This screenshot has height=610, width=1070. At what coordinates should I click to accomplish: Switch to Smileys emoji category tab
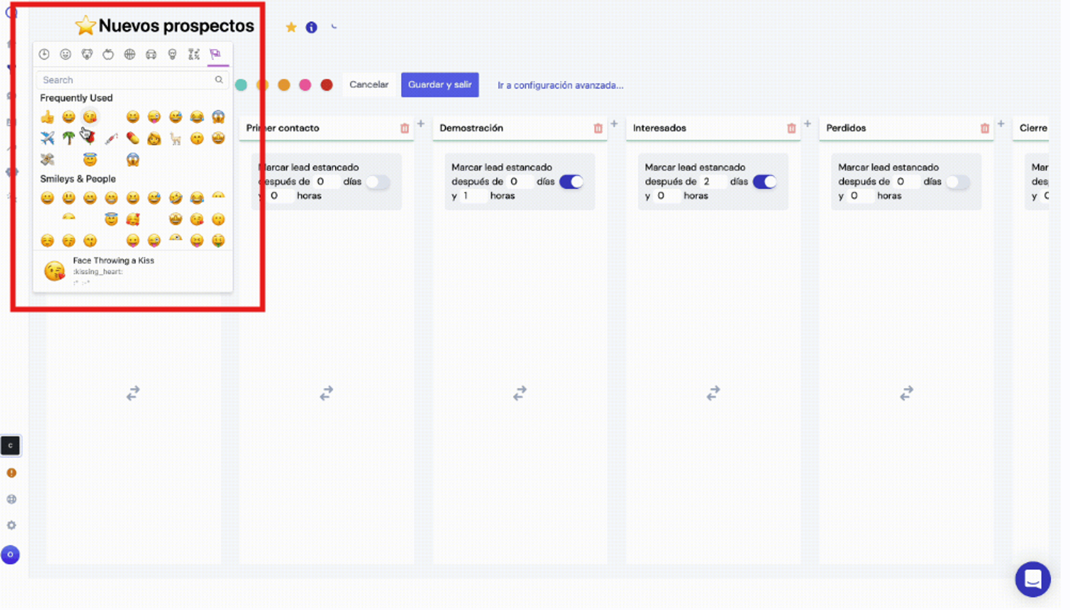65,54
